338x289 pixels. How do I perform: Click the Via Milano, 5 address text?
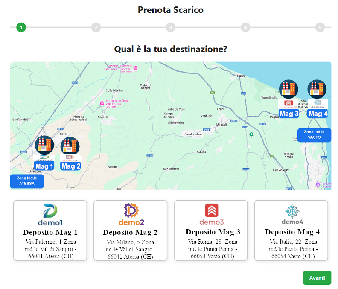[x=130, y=249]
